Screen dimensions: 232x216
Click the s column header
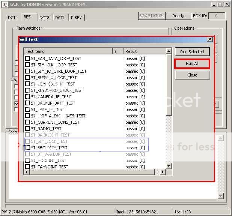click(x=118, y=51)
